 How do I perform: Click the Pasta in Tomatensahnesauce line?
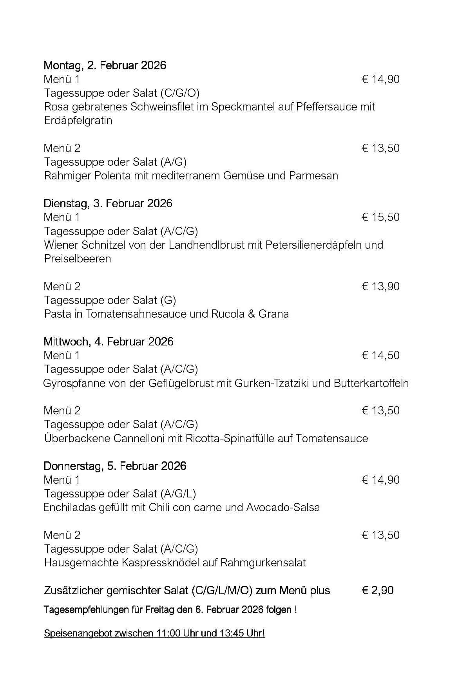[x=167, y=314]
